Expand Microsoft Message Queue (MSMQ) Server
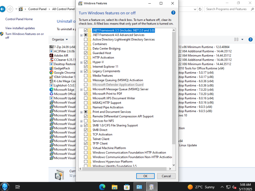This screenshot has width=255, height=191. coord(81,90)
